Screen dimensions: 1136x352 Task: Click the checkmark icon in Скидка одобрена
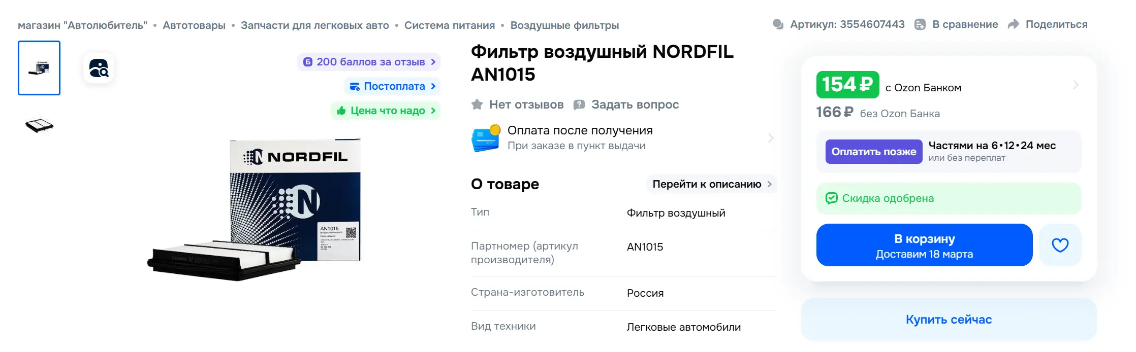832,198
